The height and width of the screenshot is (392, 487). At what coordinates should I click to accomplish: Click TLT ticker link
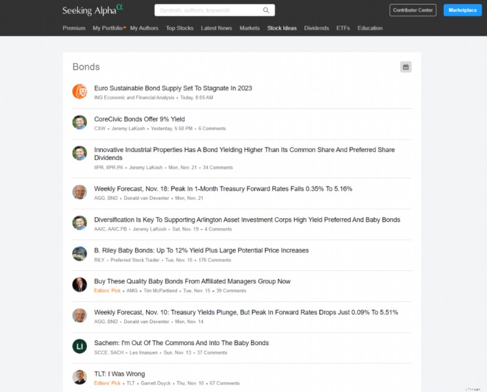click(x=131, y=383)
